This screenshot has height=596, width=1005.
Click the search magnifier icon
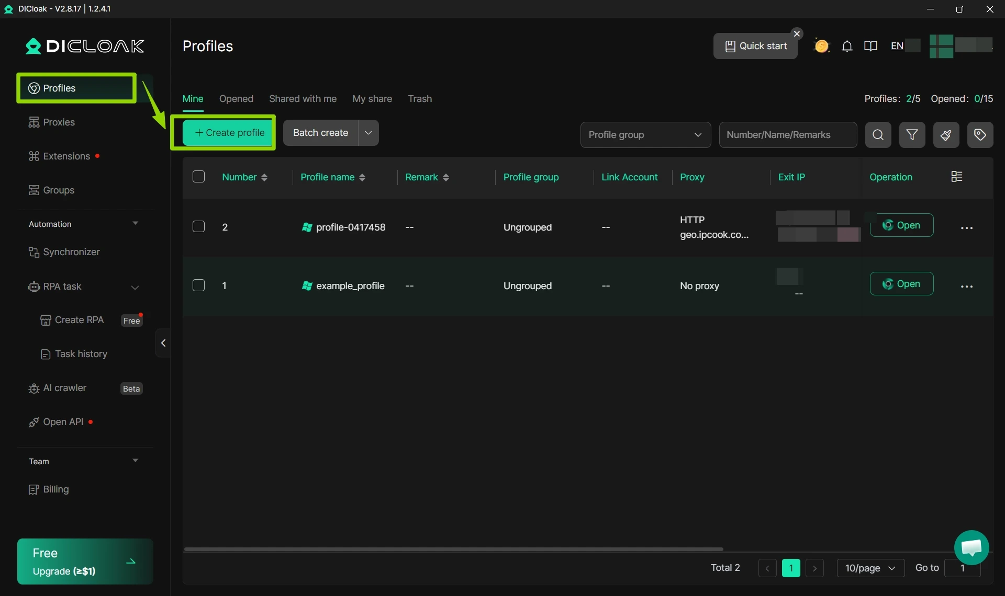878,134
